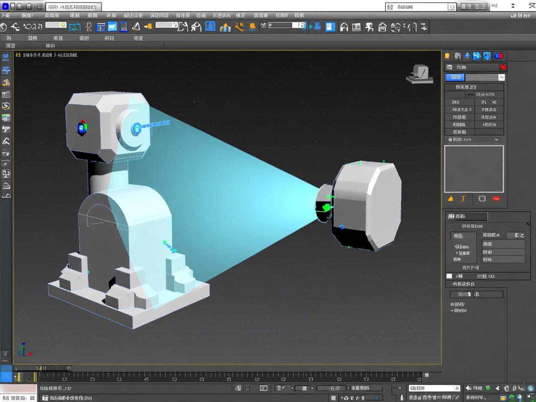Viewport: 536px width, 402px height.
Task: Toggle the blue button left of the timeline
Action: pyautogui.click(x=6, y=377)
